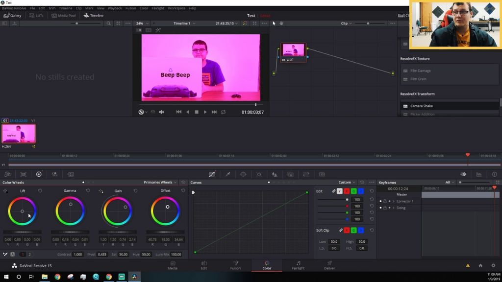Switch to the Fairlight page tab
Viewport: 502px width, 282px height.
click(298, 265)
